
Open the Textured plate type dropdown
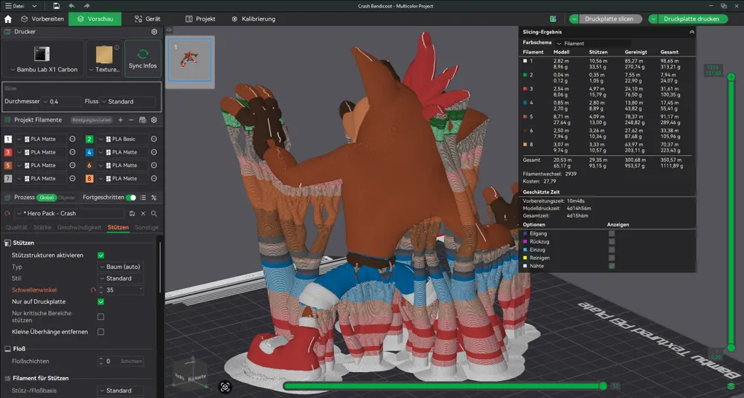(104, 69)
